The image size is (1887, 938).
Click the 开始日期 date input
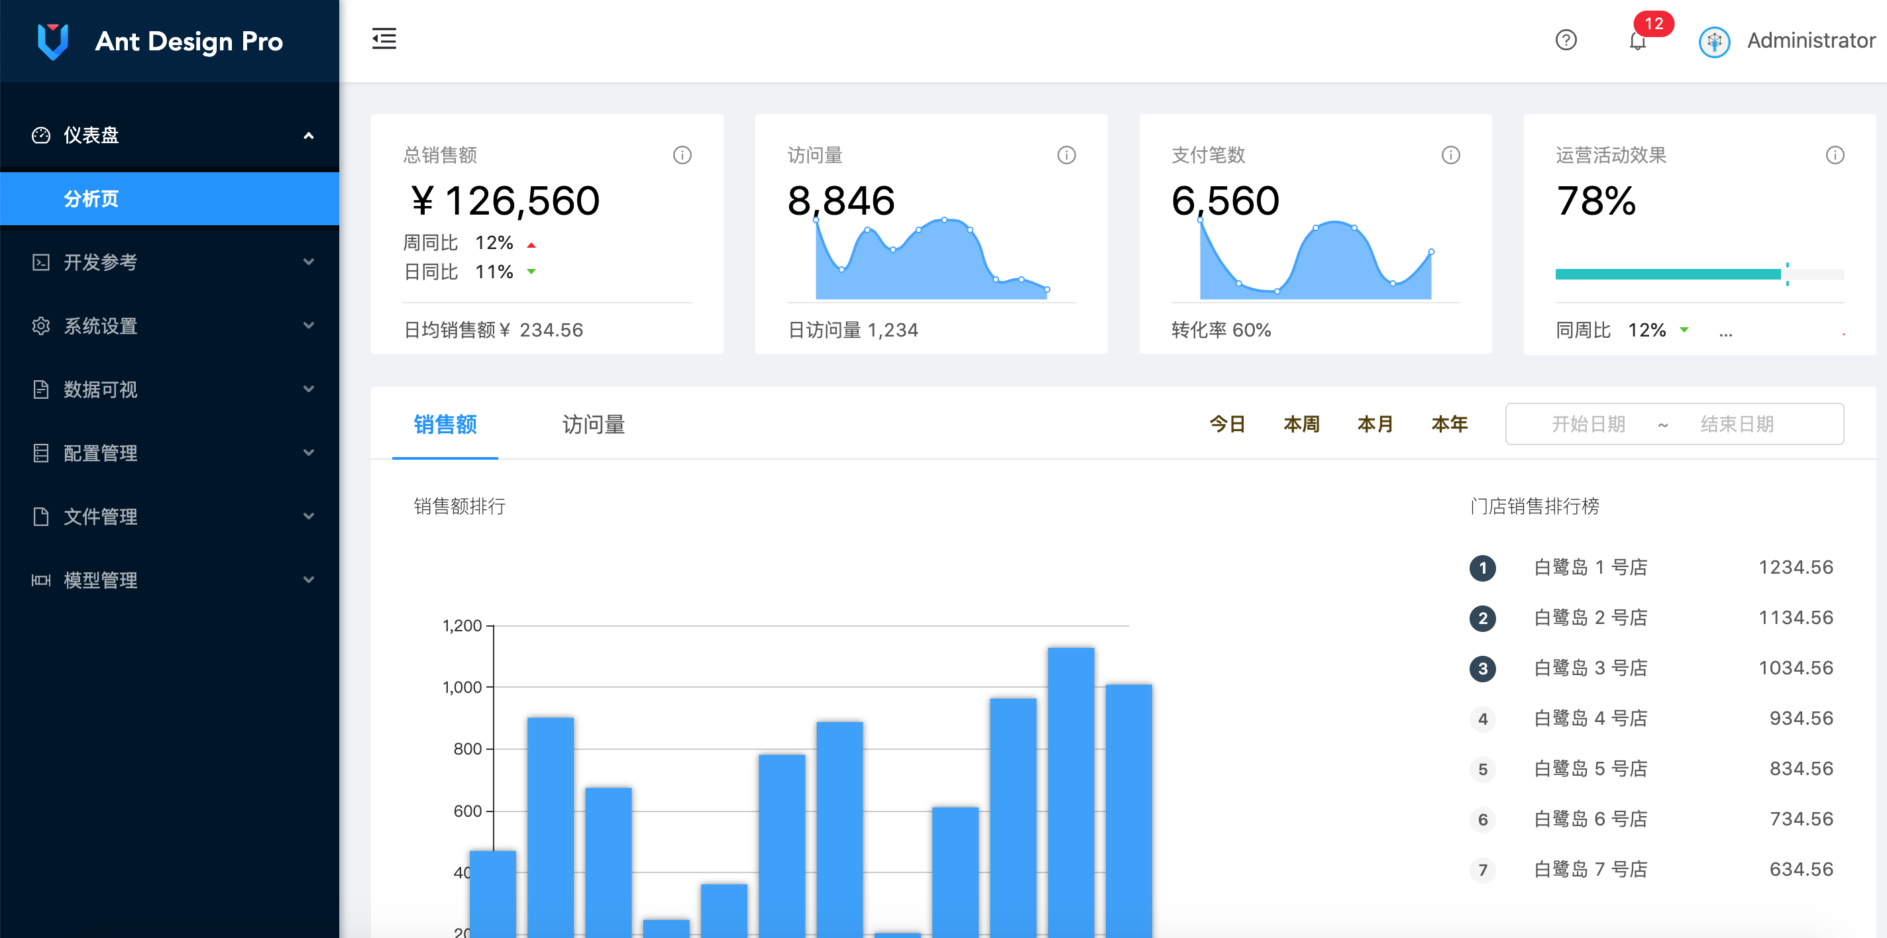[x=1588, y=424]
